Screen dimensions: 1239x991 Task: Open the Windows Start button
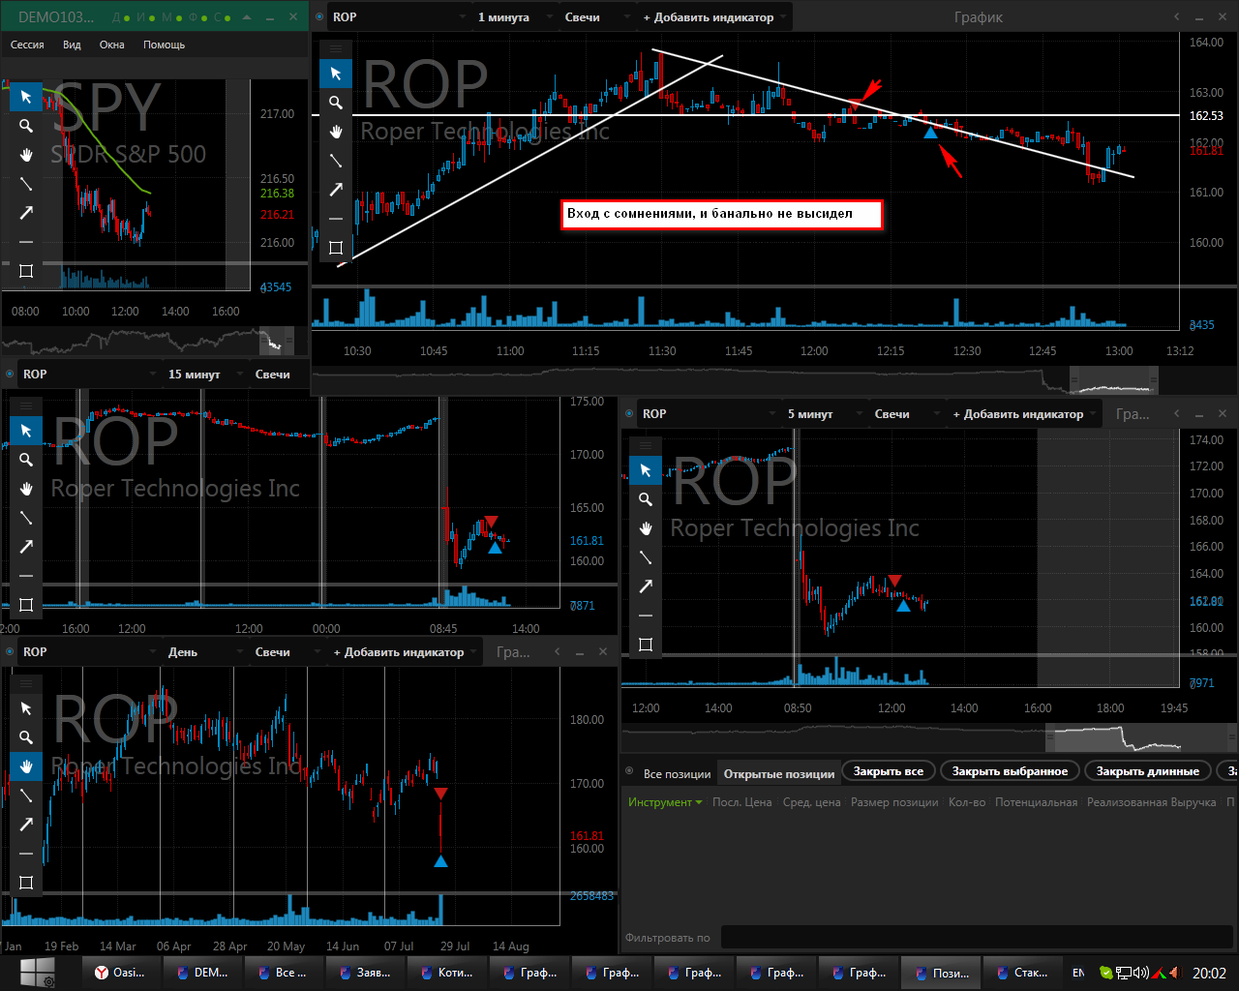click(x=37, y=972)
